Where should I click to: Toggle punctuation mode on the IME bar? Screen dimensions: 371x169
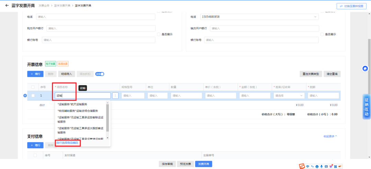click(312, 167)
